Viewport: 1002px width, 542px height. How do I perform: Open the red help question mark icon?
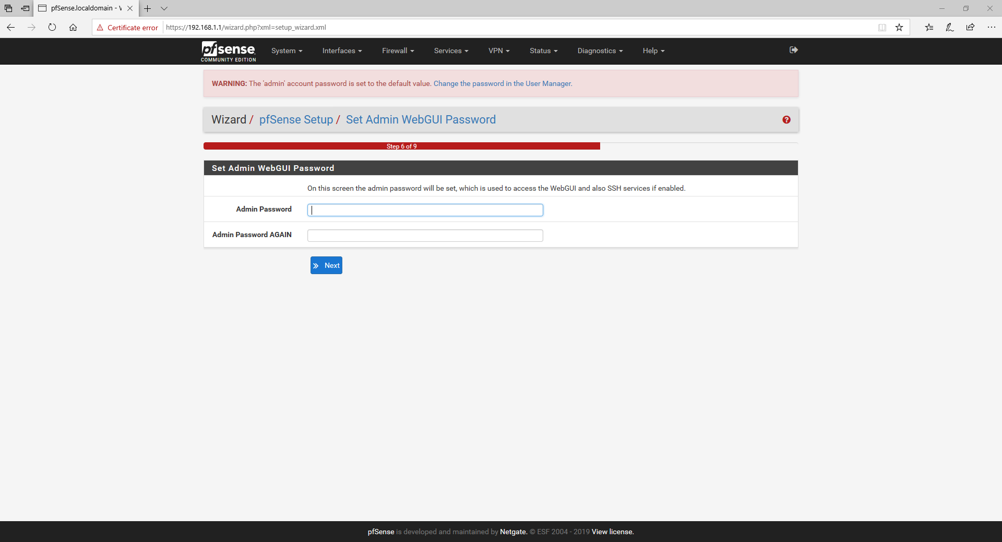(x=786, y=120)
